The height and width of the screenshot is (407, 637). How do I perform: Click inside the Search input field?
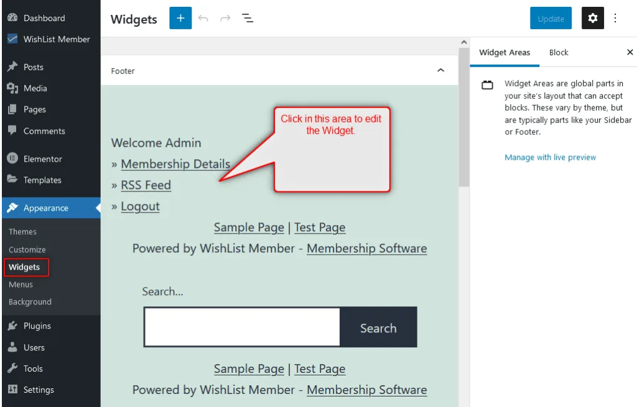coord(241,327)
